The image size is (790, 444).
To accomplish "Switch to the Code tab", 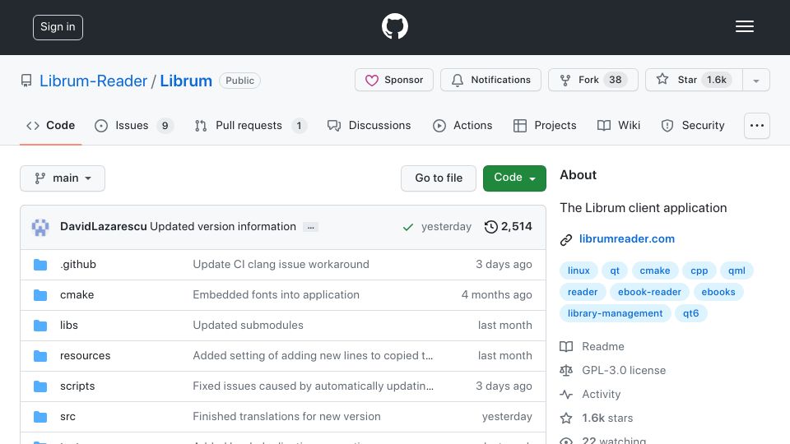I will [50, 125].
